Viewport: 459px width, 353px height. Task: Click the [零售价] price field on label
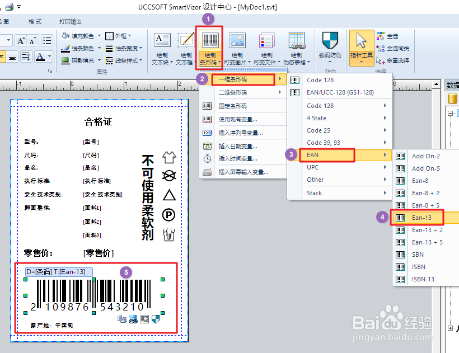(x=99, y=253)
